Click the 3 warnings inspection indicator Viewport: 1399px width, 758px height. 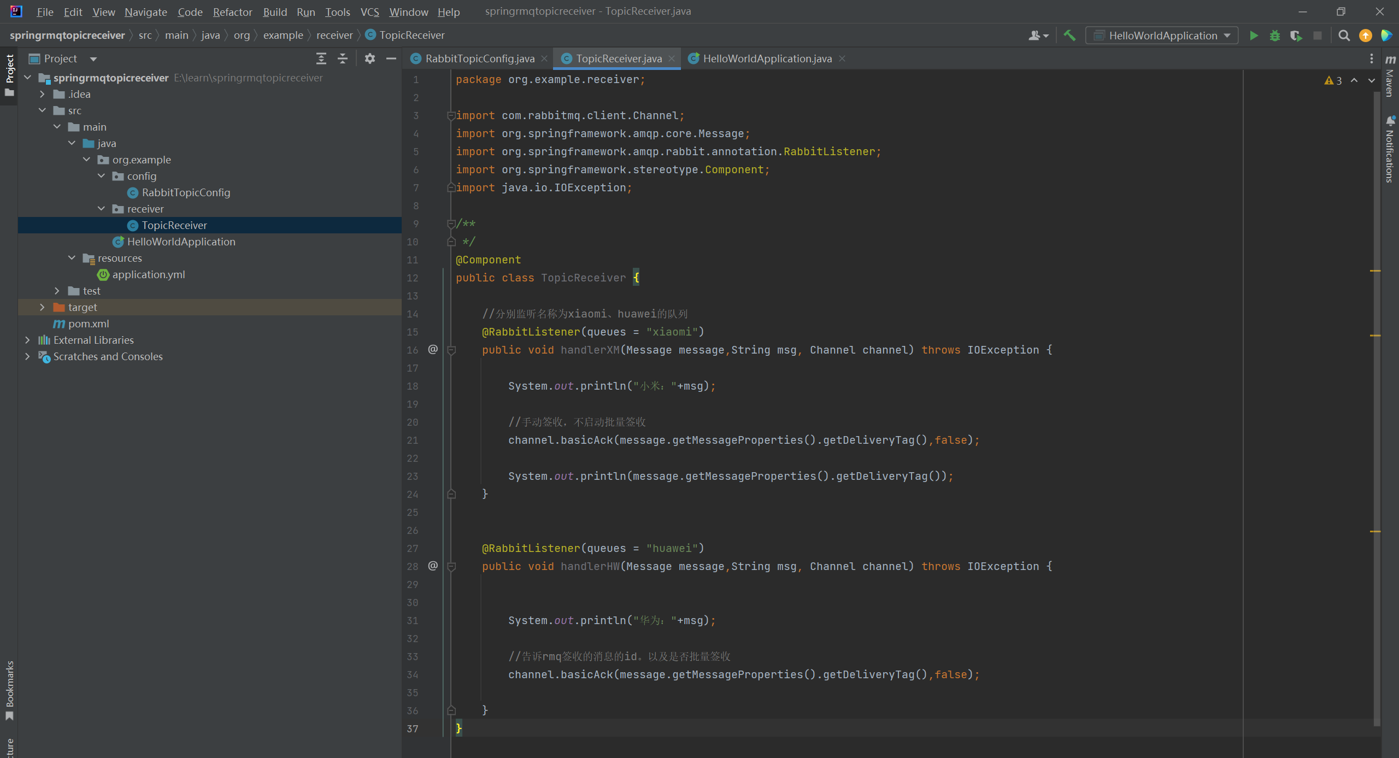point(1333,80)
